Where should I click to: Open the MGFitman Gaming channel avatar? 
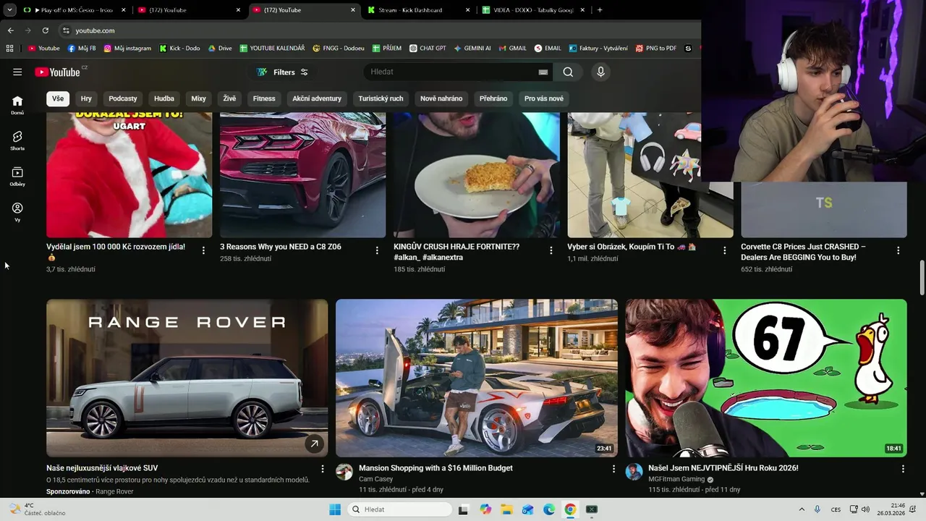point(634,472)
